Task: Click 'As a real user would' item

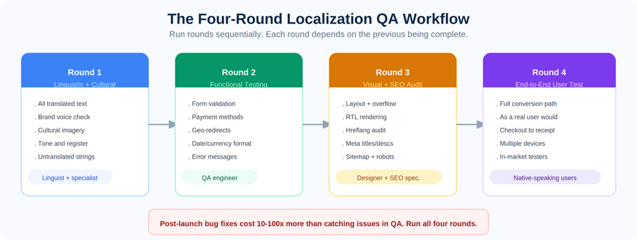Action: click(527, 117)
